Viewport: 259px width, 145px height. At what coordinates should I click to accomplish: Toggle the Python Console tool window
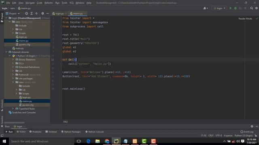[94, 132]
